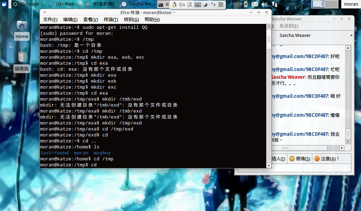Click the keyboard tray icon in panel
Screen dimensions: 361x211
pyautogui.click(x=237, y=4)
